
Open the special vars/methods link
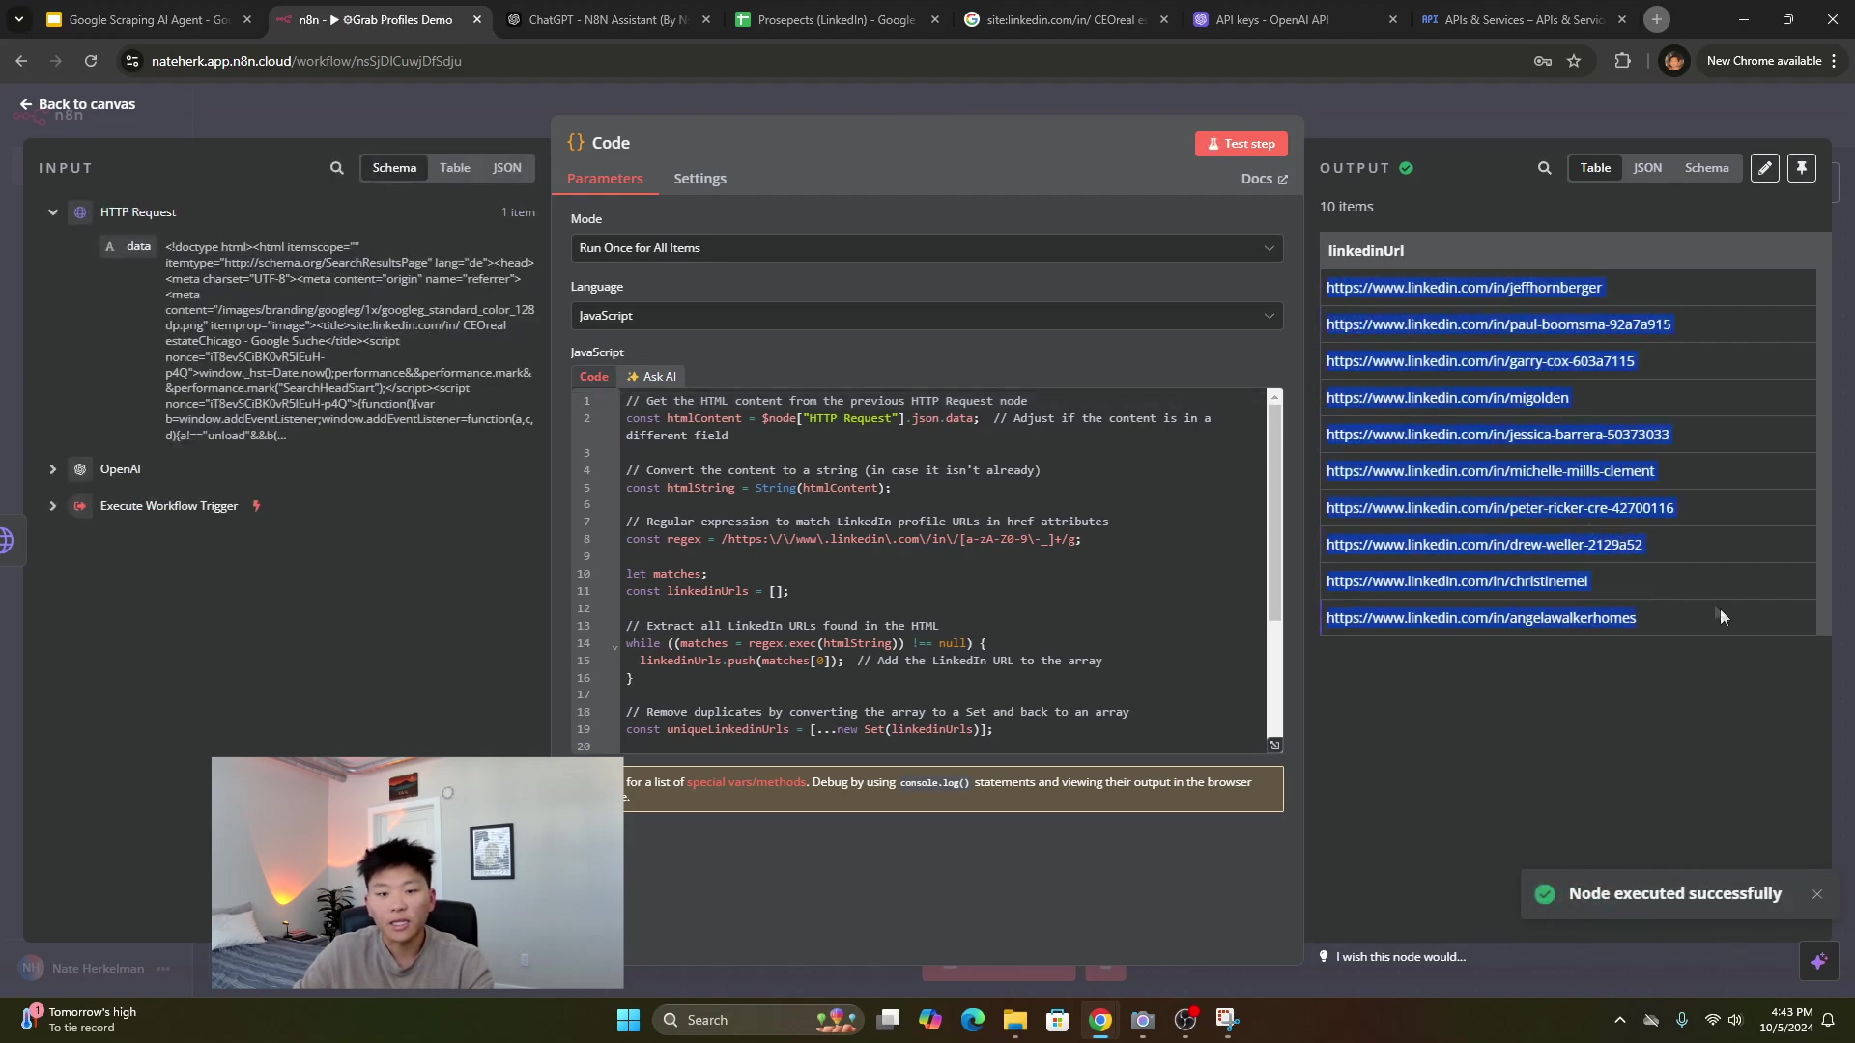746,782
